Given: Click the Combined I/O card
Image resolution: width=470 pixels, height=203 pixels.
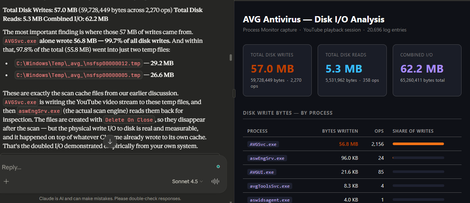Looking at the screenshot, I should pyautogui.click(x=427, y=70).
